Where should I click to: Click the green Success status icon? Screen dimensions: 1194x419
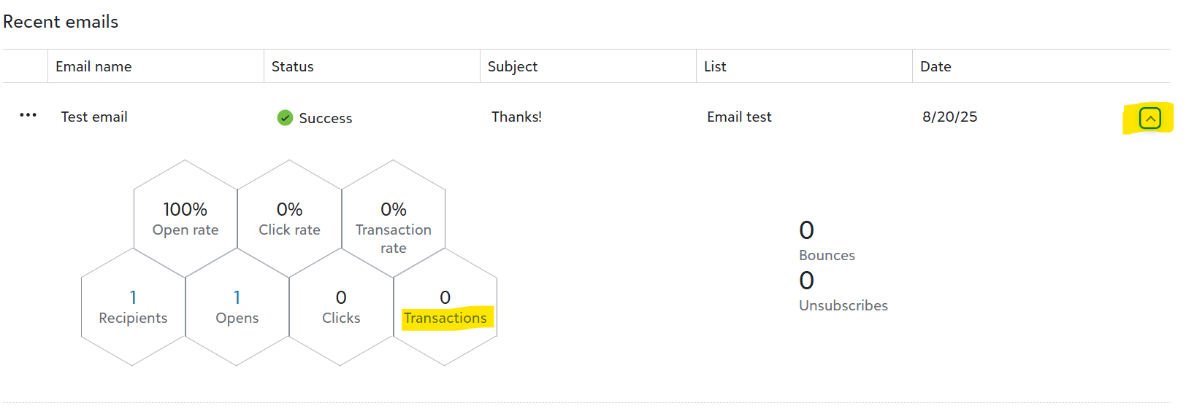tap(285, 118)
